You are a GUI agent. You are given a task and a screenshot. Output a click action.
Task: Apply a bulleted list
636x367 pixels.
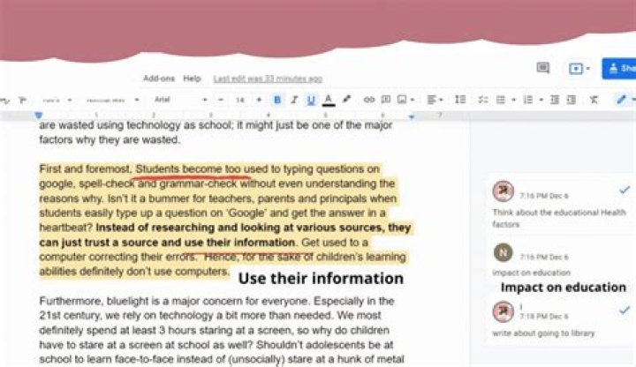pos(501,100)
